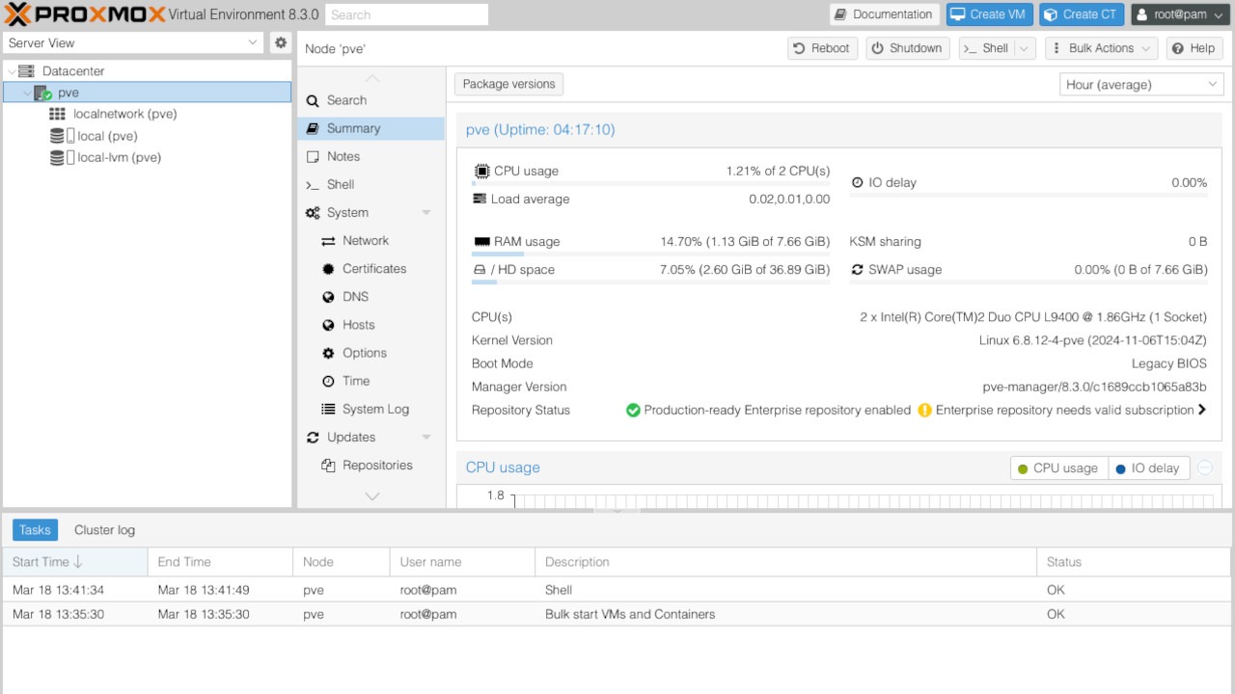Open the Network menu item
This screenshot has width=1235, height=694.
(370, 241)
